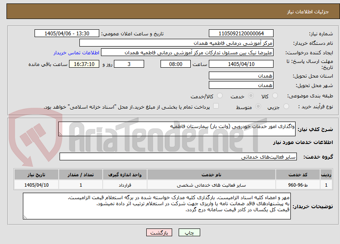The height and width of the screenshot is (244, 340).
Task: Click the resize handle of buyer notes textarea
Action: [25, 217]
